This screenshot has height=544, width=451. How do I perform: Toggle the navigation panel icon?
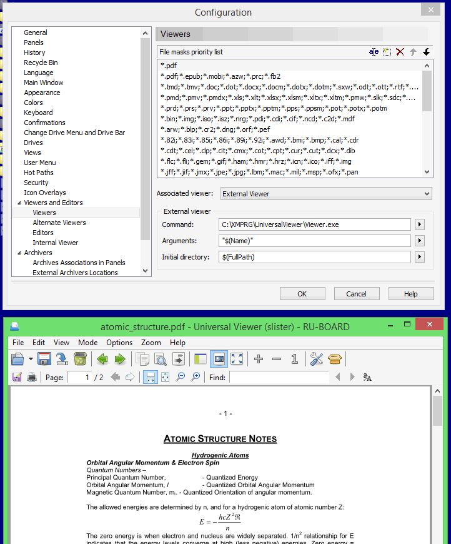tap(201, 359)
